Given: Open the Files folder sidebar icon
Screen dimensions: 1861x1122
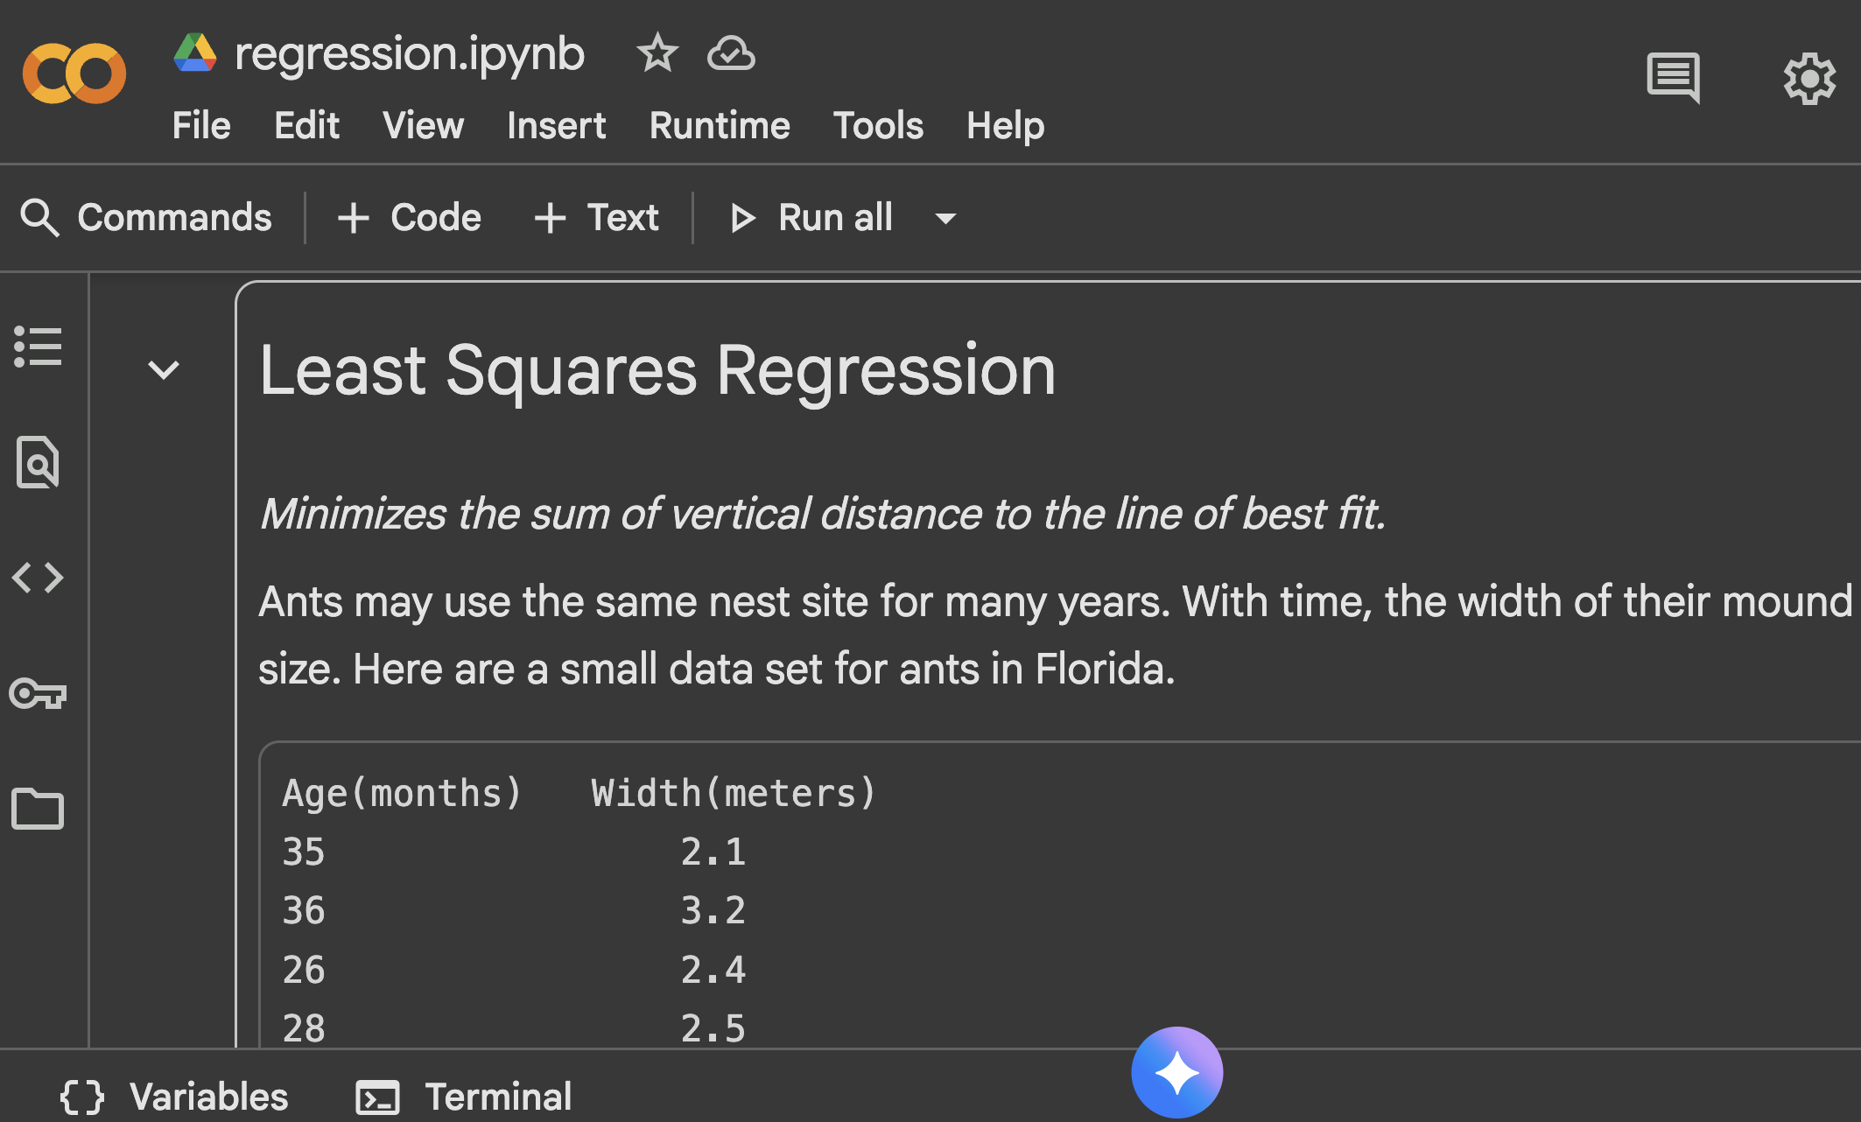Looking at the screenshot, I should coord(38,809).
